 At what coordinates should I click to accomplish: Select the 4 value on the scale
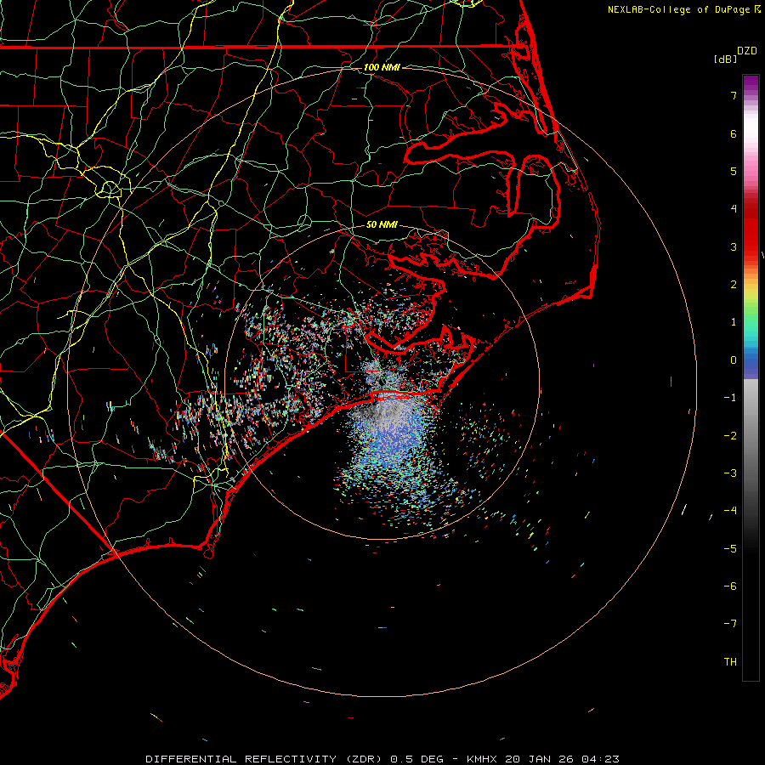click(734, 209)
